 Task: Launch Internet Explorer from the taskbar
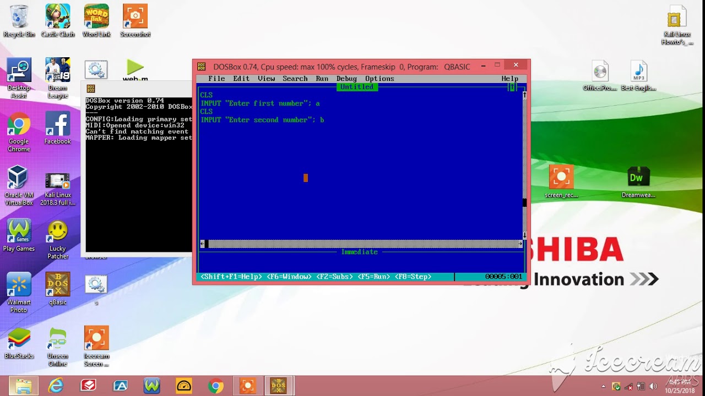56,386
